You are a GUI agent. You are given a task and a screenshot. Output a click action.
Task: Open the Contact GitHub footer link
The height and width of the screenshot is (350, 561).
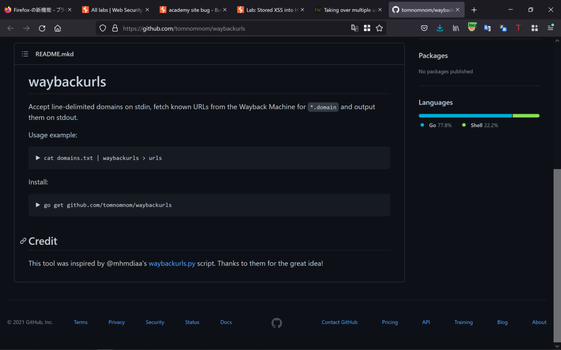339,322
